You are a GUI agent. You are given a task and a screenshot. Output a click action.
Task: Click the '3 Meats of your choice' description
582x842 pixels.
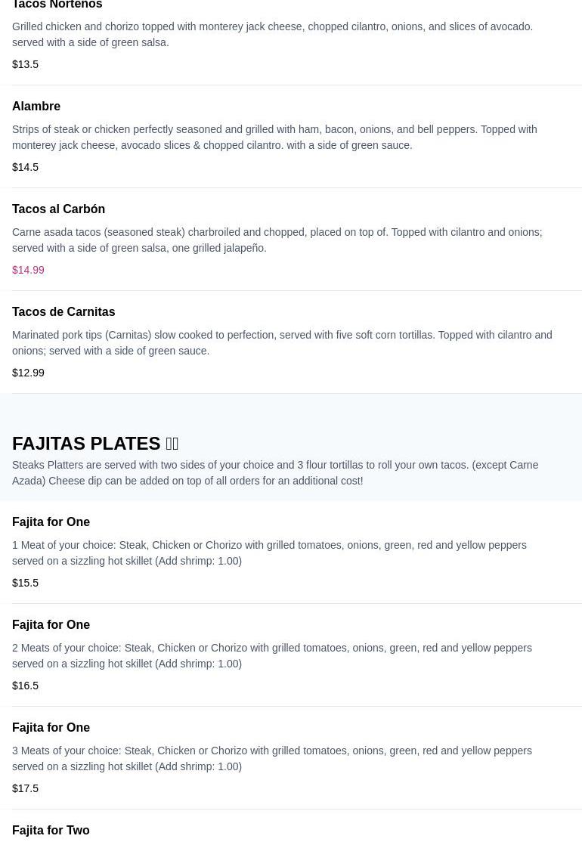tap(271, 758)
